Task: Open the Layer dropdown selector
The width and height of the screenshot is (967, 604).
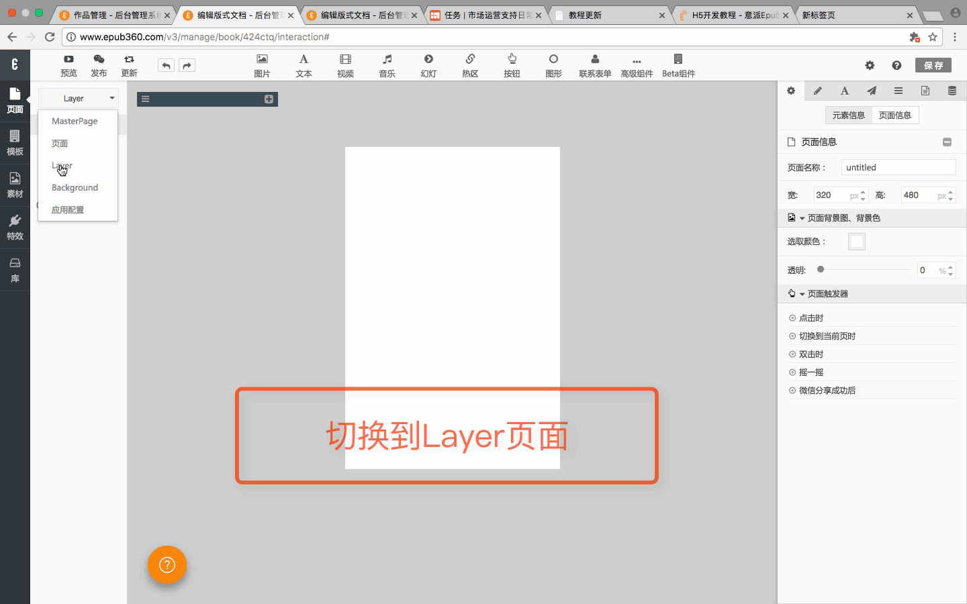Action: click(79, 98)
